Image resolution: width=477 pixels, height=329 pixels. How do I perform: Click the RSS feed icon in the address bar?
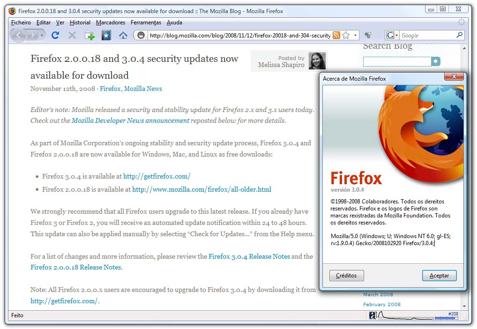click(x=336, y=35)
